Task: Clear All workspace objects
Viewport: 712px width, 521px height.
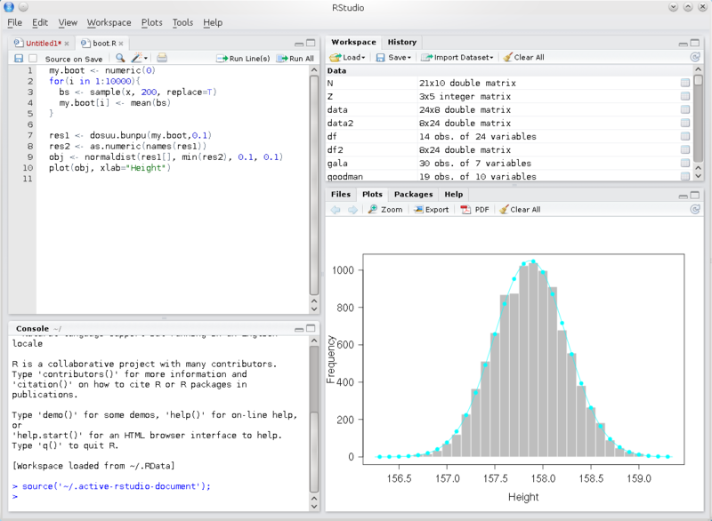Action: [523, 57]
